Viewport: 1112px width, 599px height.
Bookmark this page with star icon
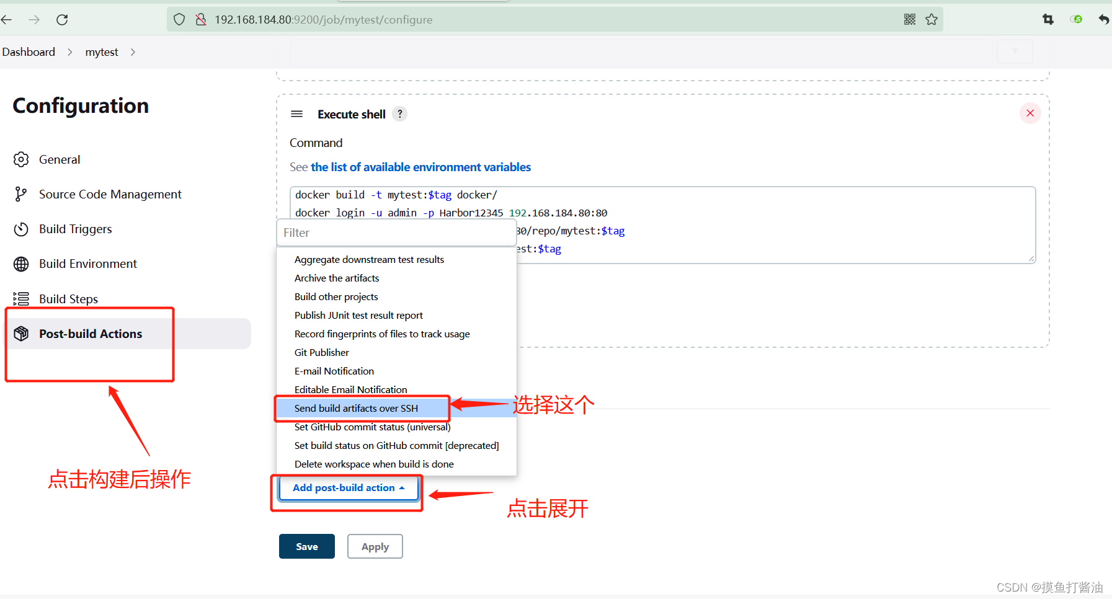click(x=932, y=20)
